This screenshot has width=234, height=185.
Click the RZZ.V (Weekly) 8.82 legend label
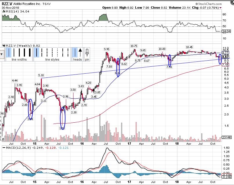click(x=23, y=46)
